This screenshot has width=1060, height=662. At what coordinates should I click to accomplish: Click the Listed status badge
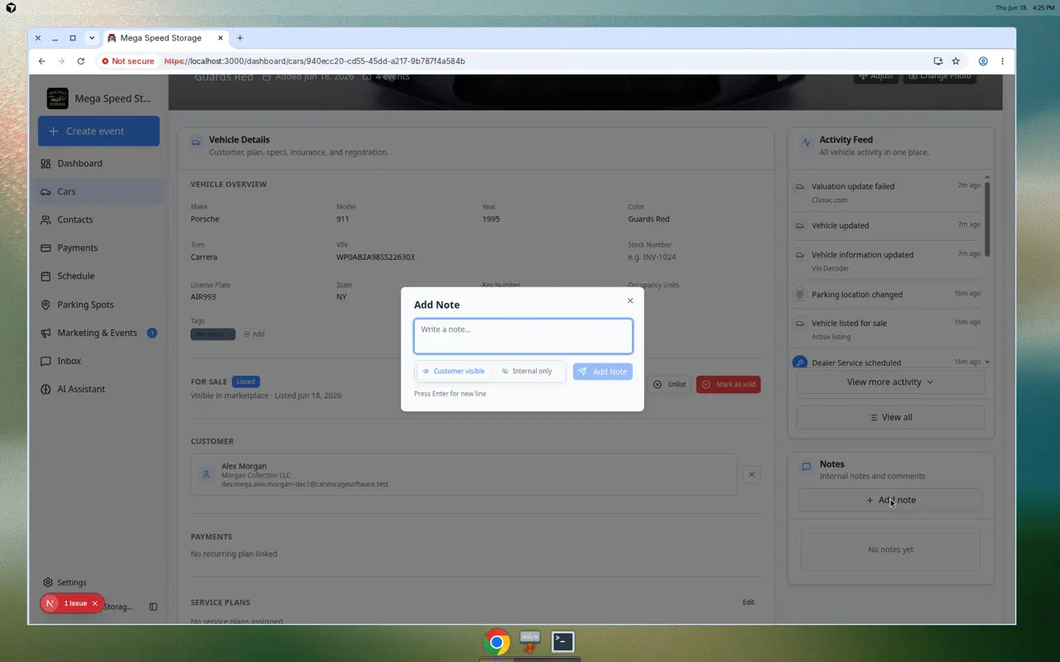tap(246, 381)
